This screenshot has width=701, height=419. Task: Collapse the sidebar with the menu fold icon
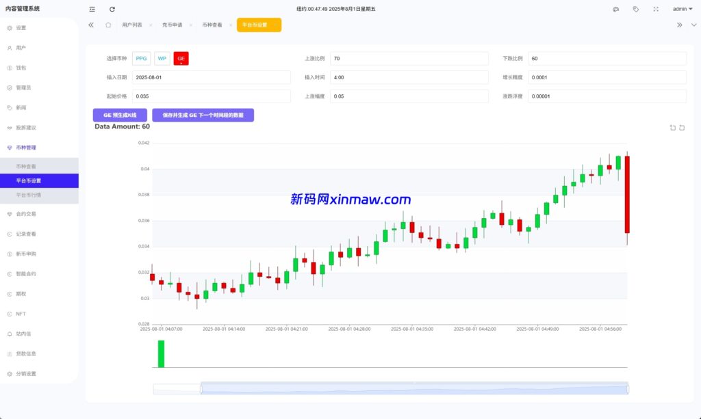coord(92,9)
